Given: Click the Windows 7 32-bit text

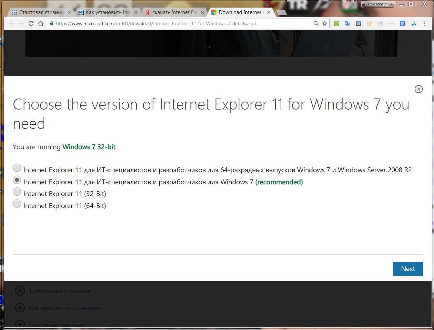Looking at the screenshot, I should tap(89, 147).
